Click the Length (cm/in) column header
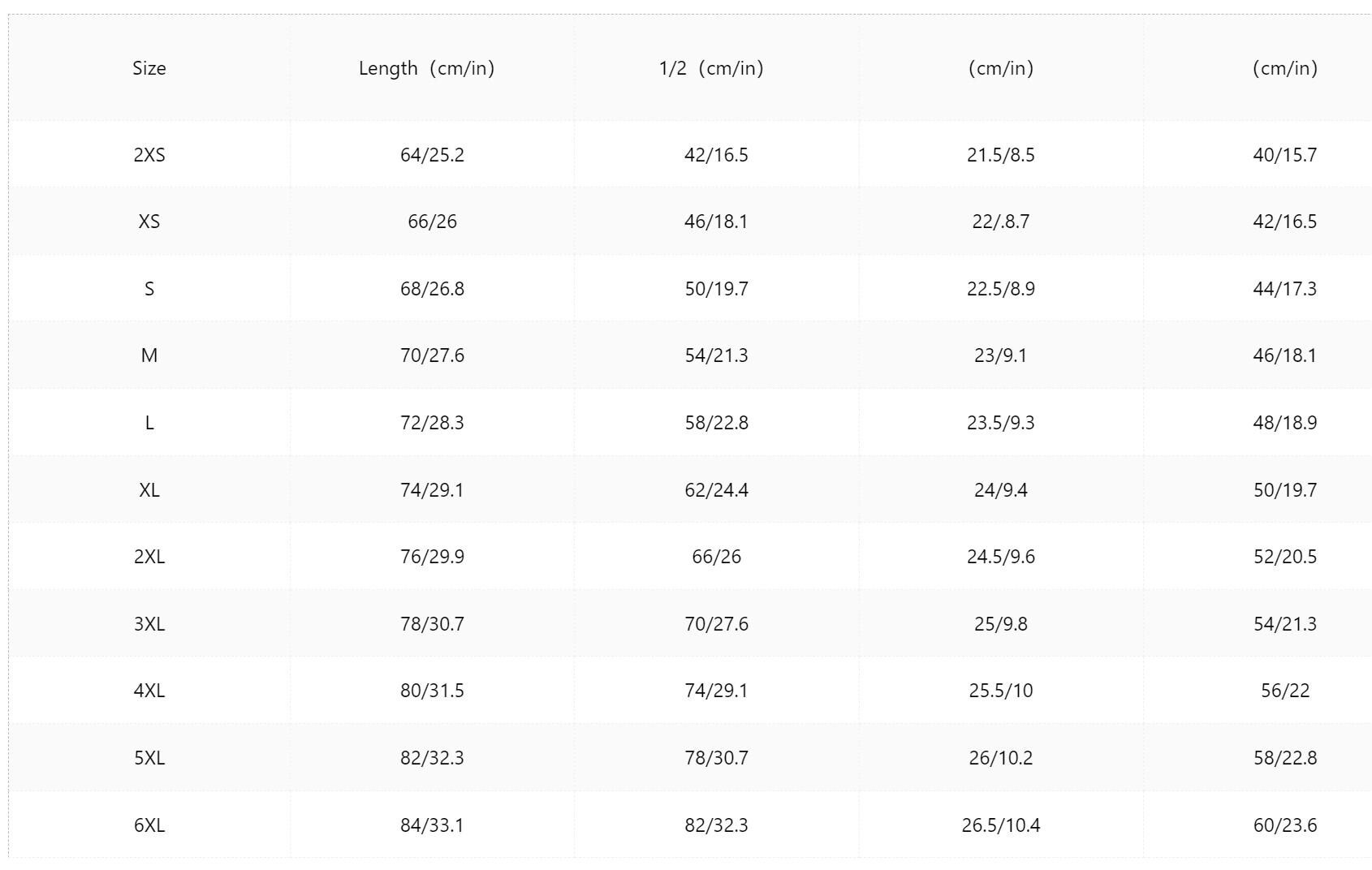 coord(427,68)
